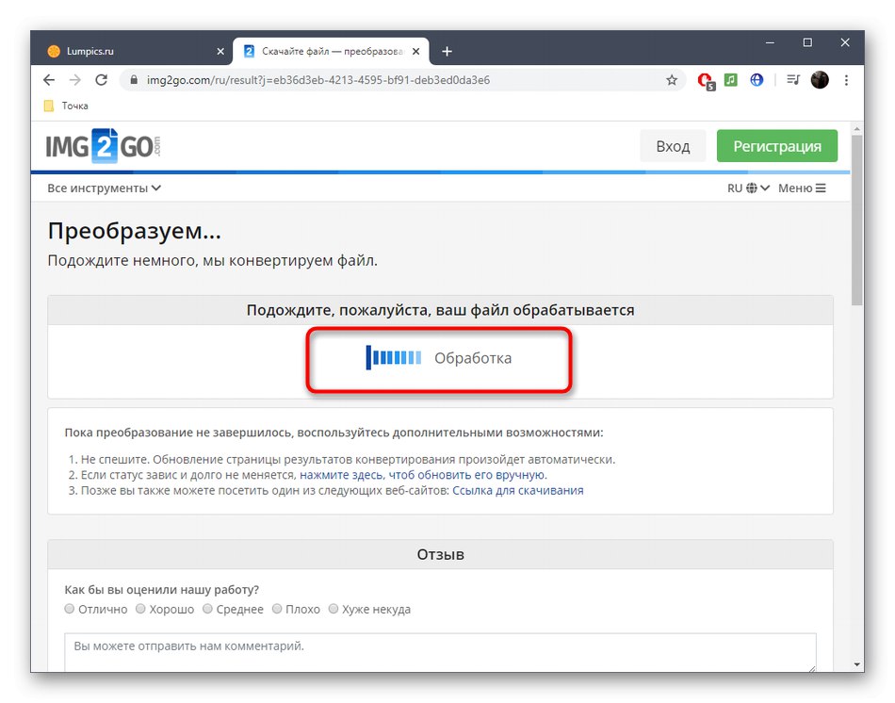Follow the Ссылка для скачивания link
The width and height of the screenshot is (895, 703).
tap(520, 490)
